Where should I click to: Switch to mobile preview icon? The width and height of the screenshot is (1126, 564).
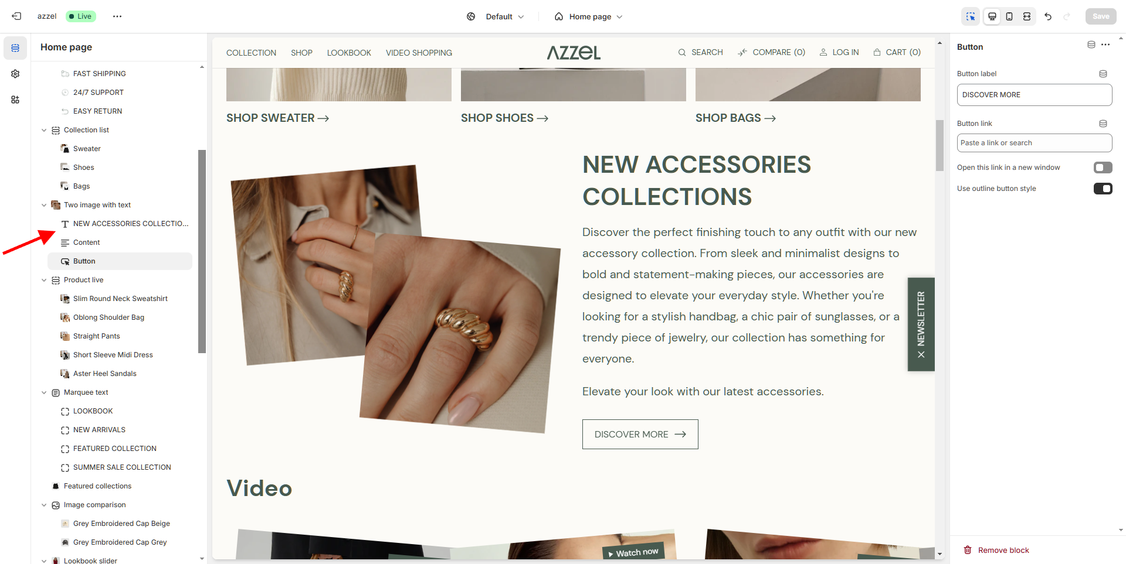click(x=1009, y=16)
